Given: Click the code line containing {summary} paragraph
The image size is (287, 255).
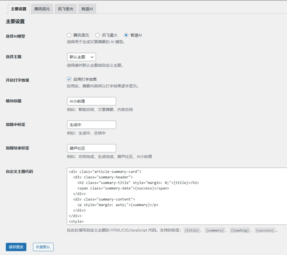Looking at the screenshot, I should coord(118,205).
